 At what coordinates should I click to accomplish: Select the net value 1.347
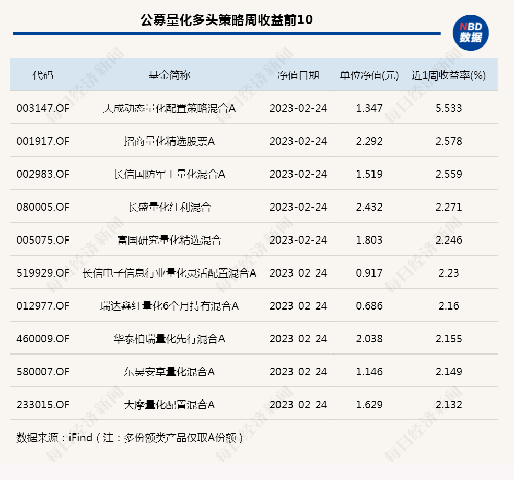tap(369, 108)
